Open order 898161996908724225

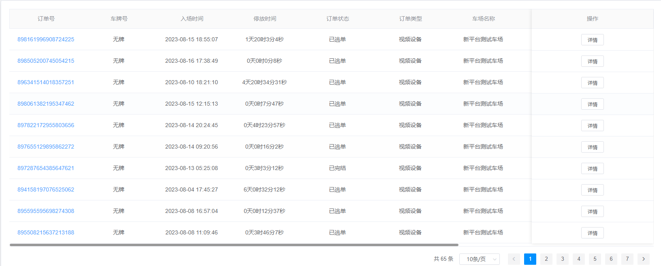coord(46,39)
